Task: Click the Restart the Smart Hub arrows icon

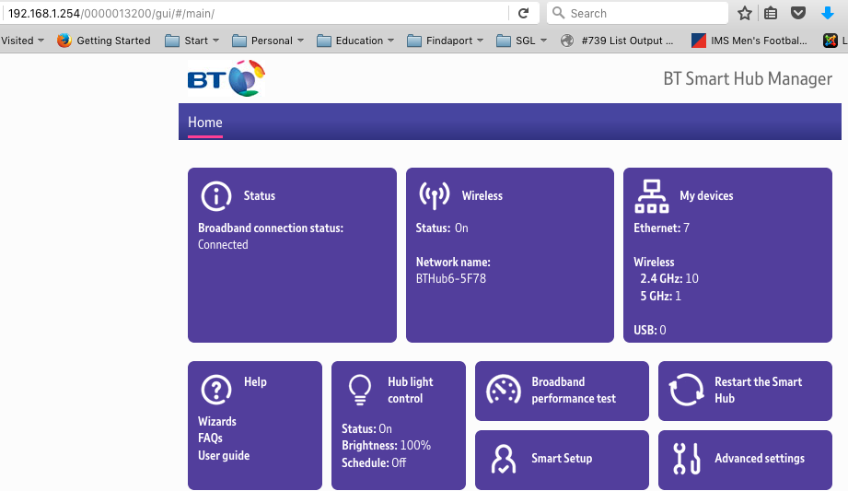Action: point(686,390)
